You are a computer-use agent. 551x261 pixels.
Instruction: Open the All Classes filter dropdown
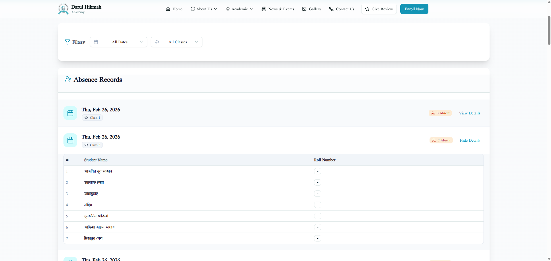point(177,42)
